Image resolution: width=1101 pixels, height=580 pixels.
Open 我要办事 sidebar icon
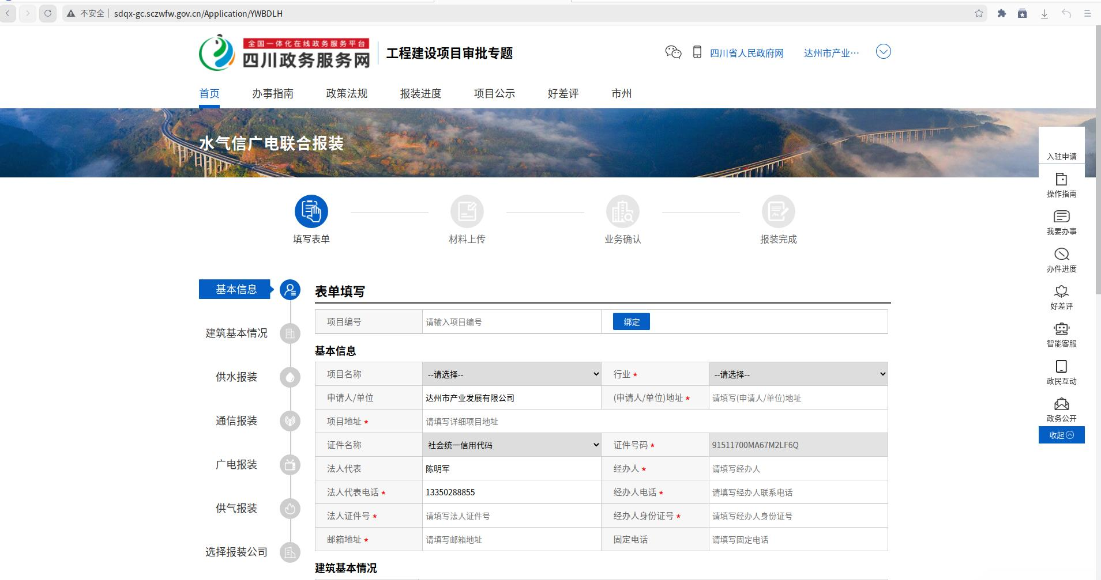pos(1061,217)
